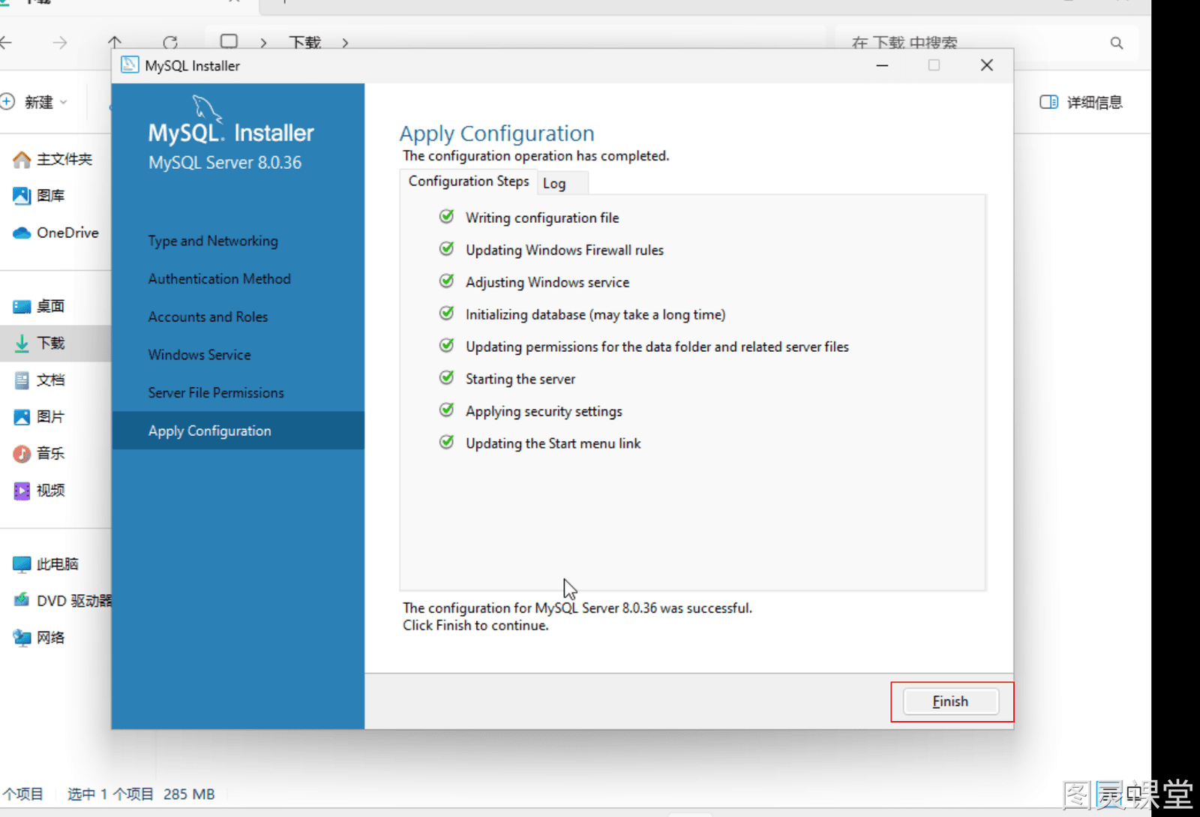
Task: Open Windows Service step in sidebar
Action: pos(199,355)
